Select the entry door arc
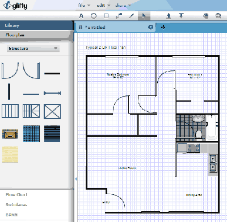This screenshot has width=227, height=222. (116, 200)
